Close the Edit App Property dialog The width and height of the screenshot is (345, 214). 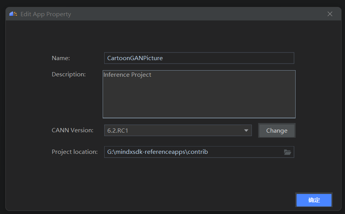330,14
